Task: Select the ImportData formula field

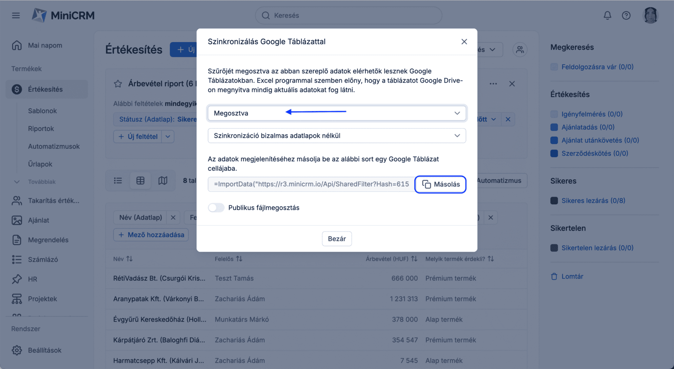Action: pyautogui.click(x=311, y=184)
